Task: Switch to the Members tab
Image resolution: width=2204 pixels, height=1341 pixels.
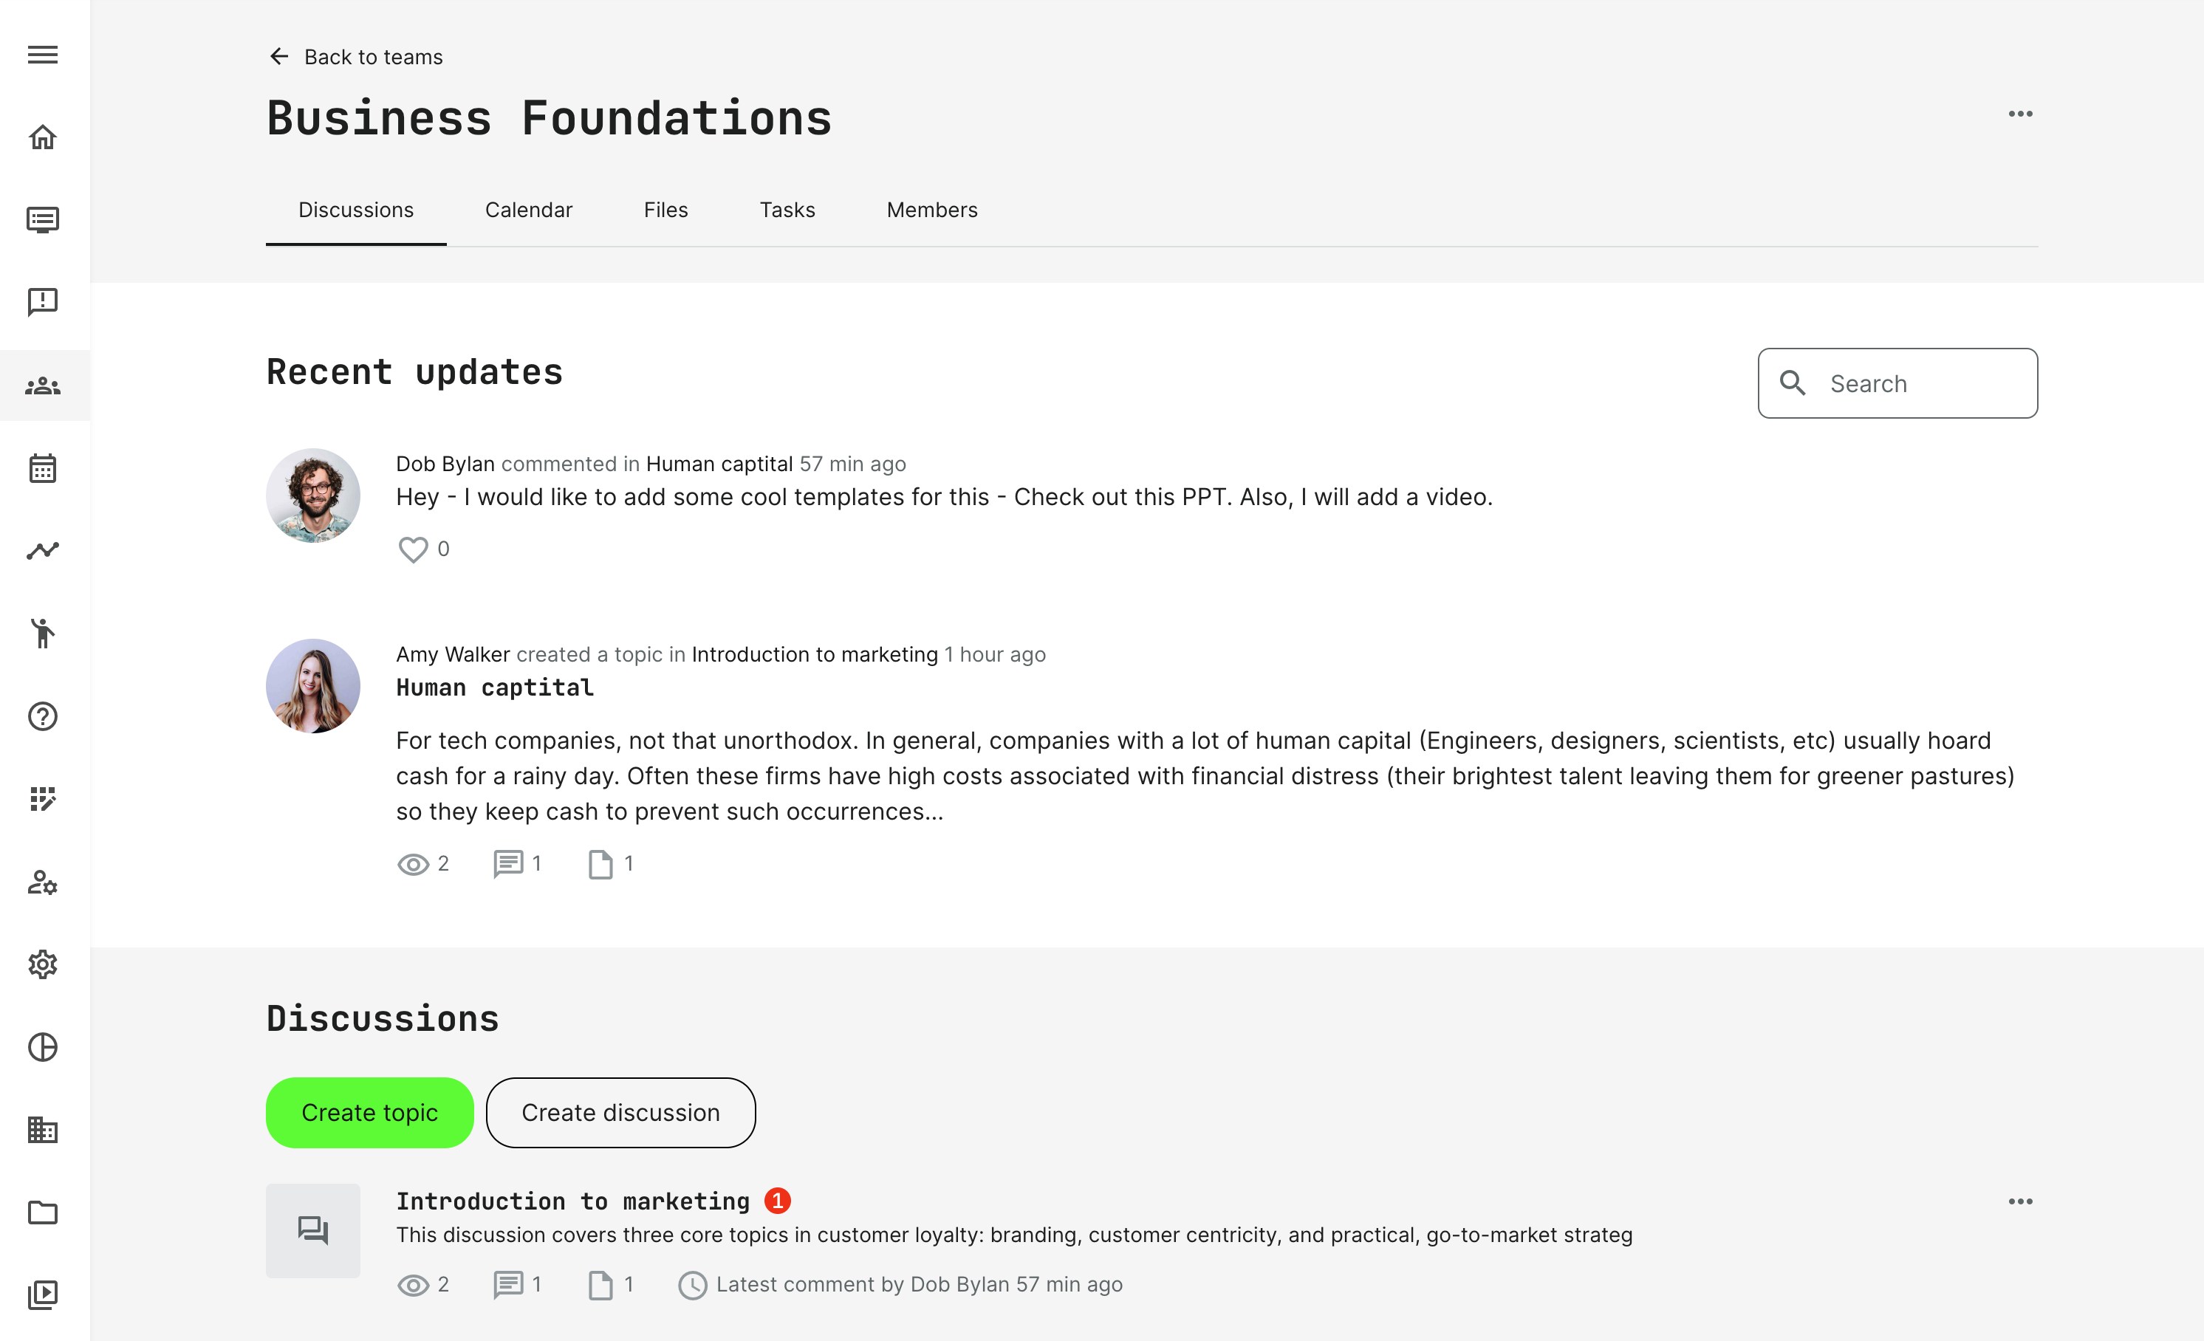Action: pyautogui.click(x=931, y=210)
